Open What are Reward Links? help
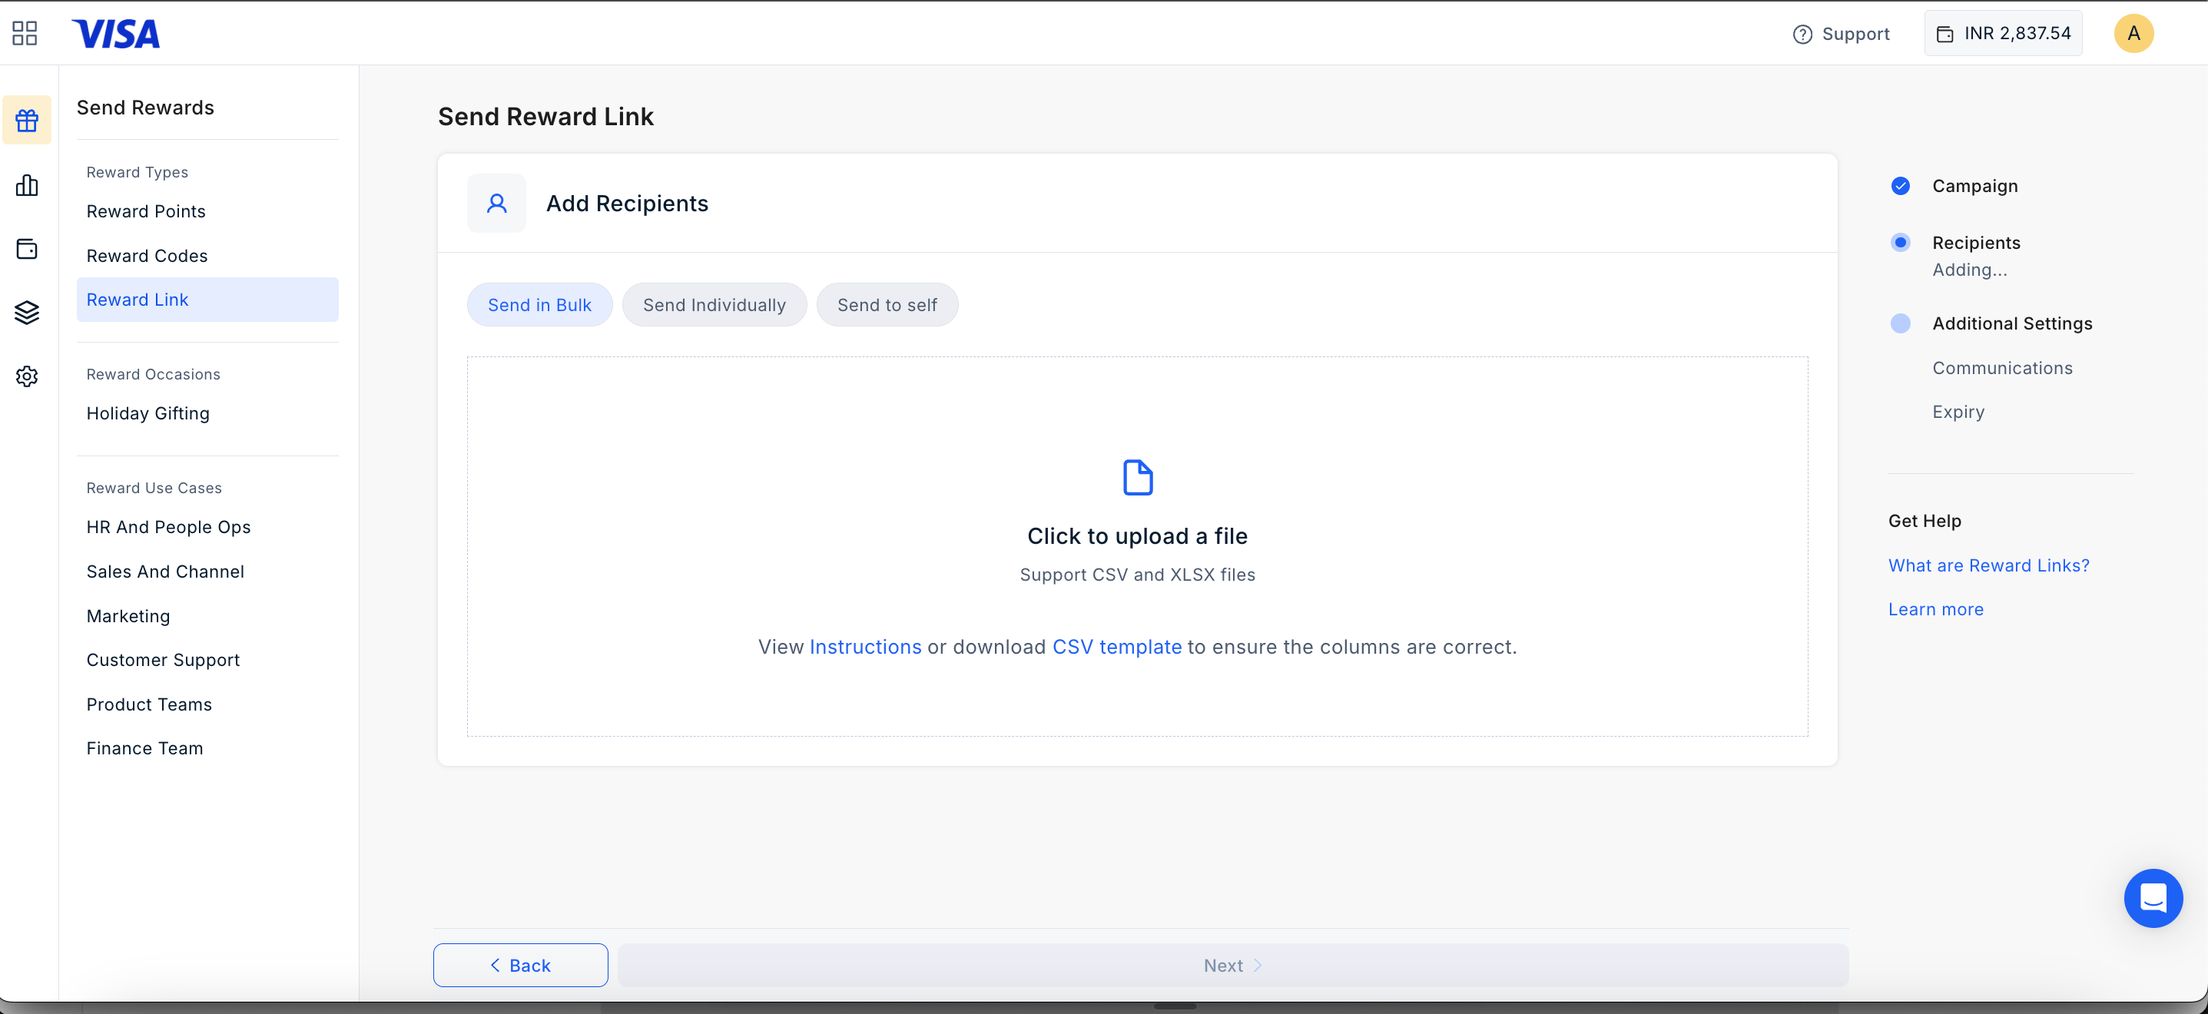This screenshot has width=2208, height=1014. pos(1988,565)
